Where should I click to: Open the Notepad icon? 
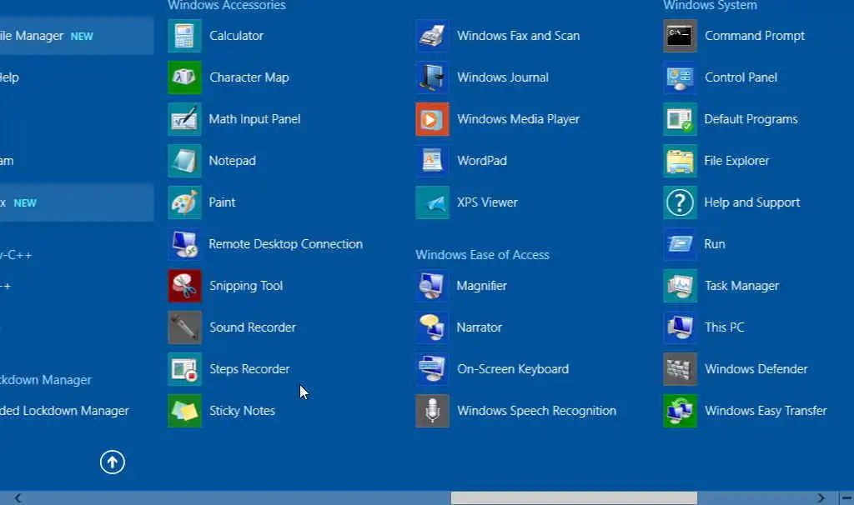click(x=184, y=161)
